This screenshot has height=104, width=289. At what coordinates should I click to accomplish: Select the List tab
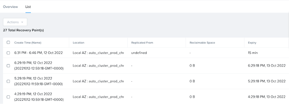[28, 7]
